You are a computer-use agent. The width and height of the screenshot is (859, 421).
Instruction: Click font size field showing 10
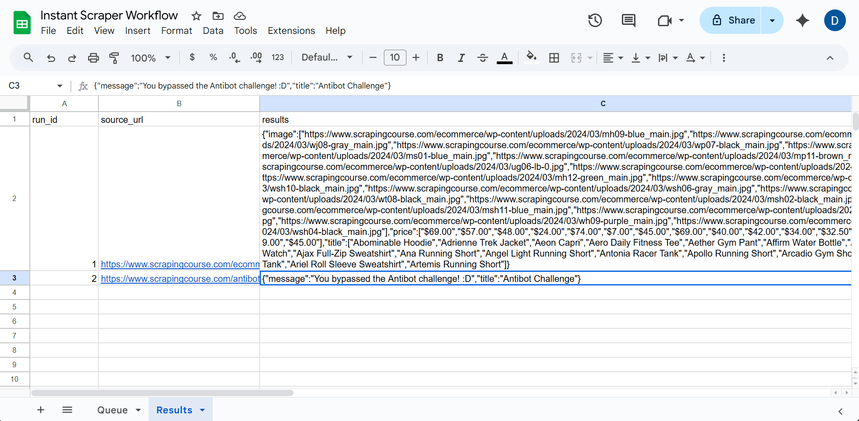click(x=395, y=57)
